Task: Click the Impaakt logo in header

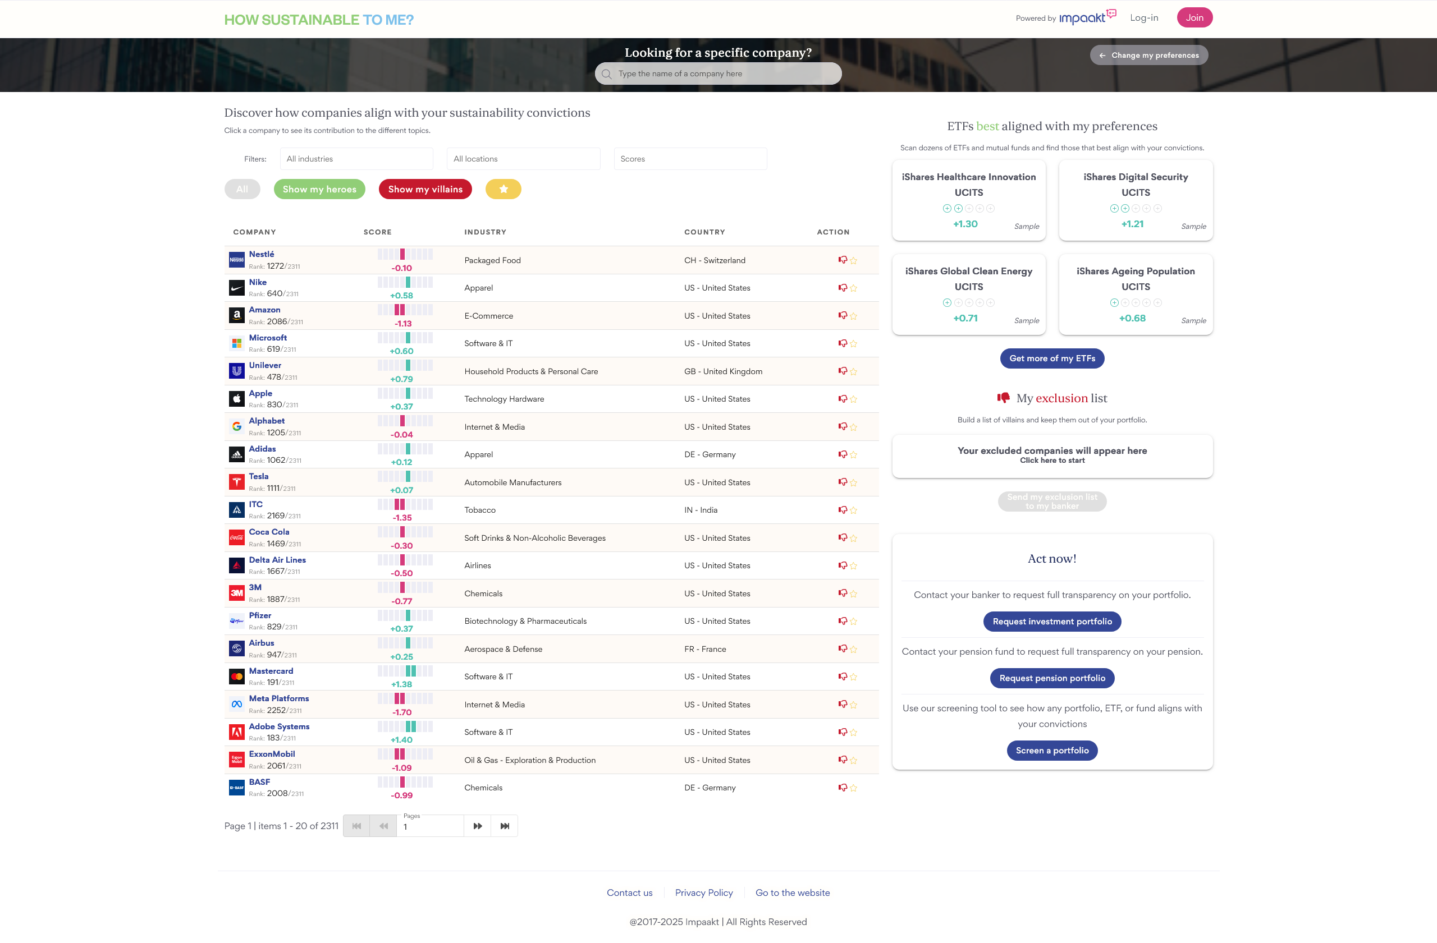Action: coord(1087,17)
